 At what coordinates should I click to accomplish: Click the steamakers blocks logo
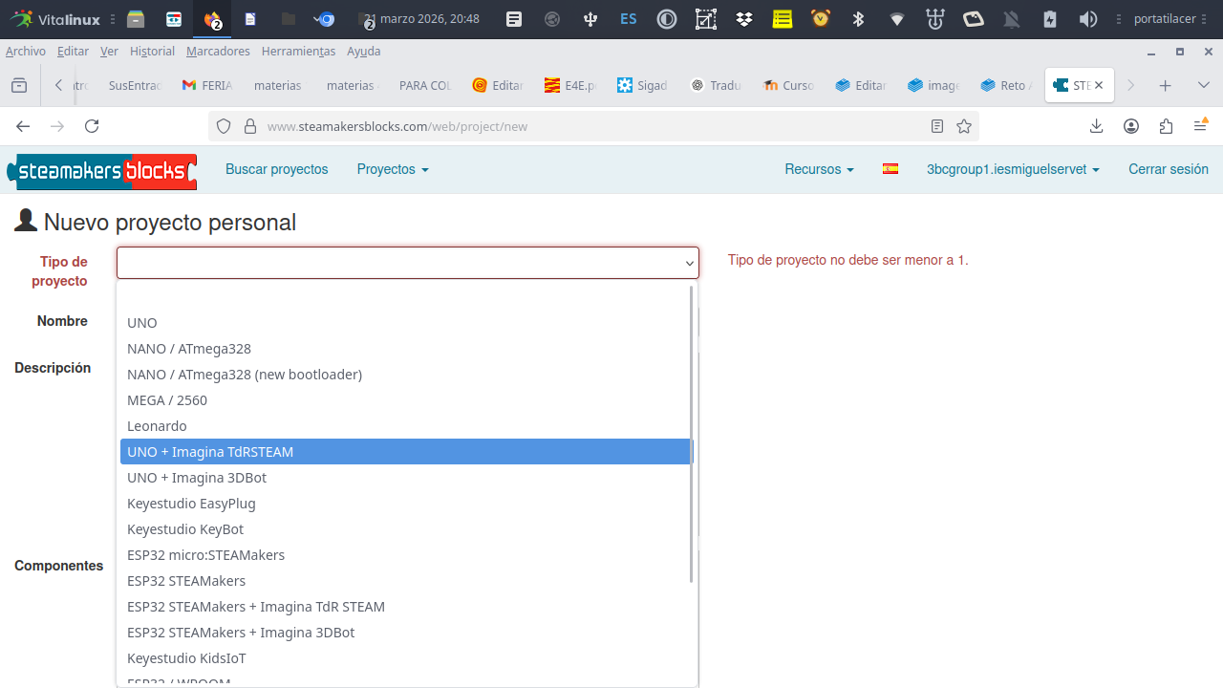(x=101, y=171)
